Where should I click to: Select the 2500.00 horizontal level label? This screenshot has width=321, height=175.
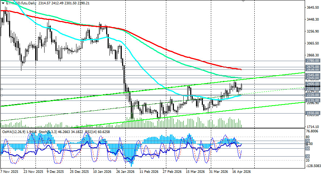click(313, 78)
